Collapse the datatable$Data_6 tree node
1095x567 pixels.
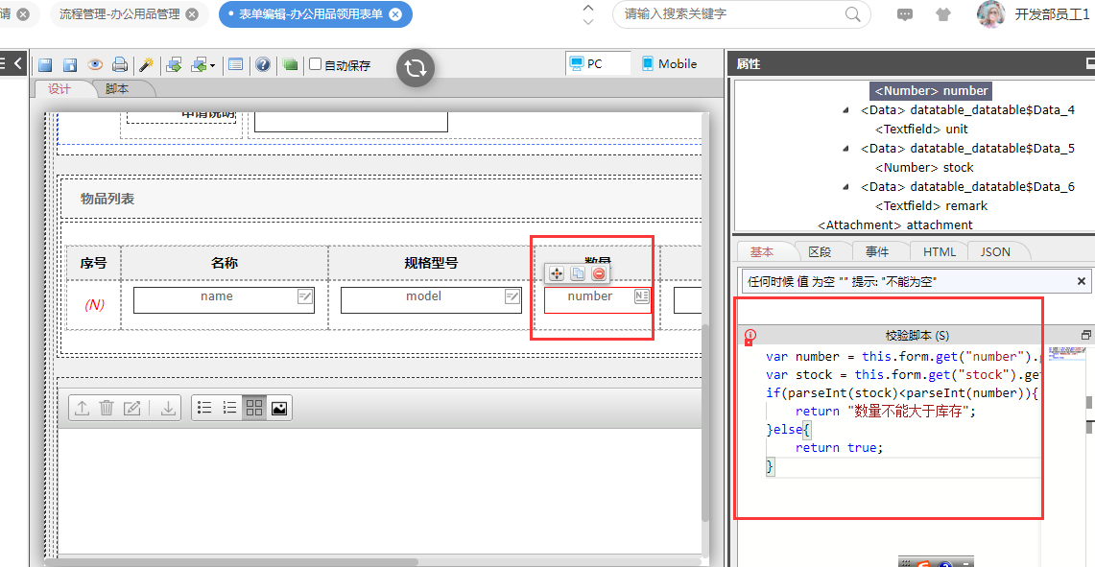pos(846,187)
